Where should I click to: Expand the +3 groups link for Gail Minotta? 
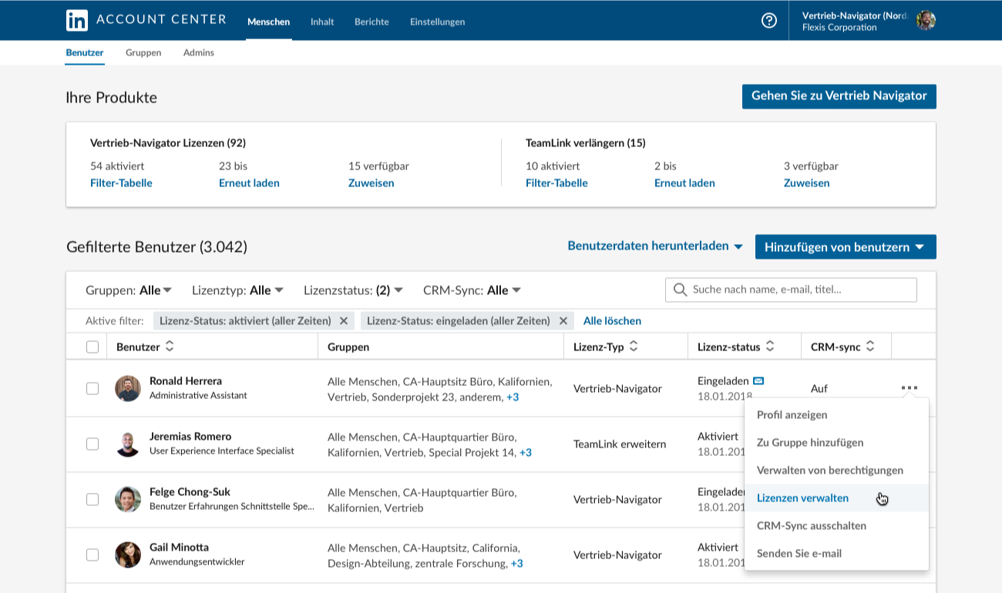516,564
